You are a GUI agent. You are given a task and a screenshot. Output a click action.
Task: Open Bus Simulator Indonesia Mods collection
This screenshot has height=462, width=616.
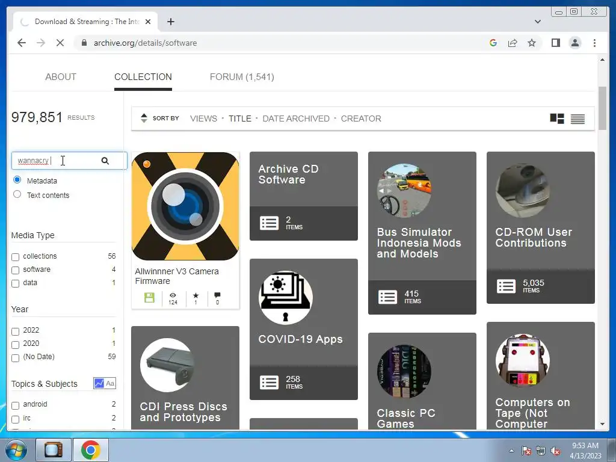[x=419, y=243]
